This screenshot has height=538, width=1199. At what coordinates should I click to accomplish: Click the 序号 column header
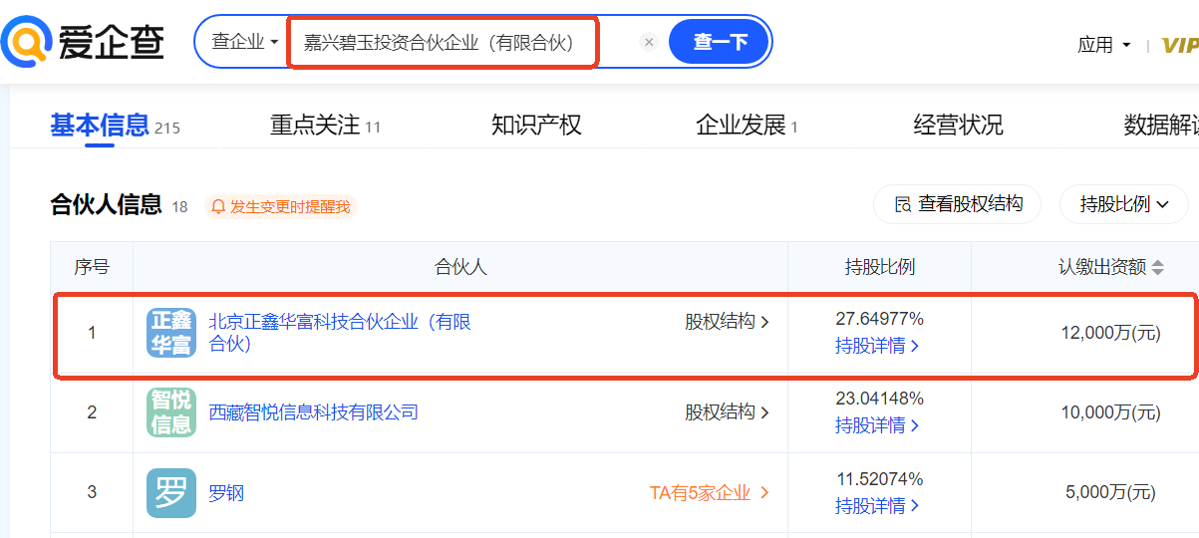point(92,267)
